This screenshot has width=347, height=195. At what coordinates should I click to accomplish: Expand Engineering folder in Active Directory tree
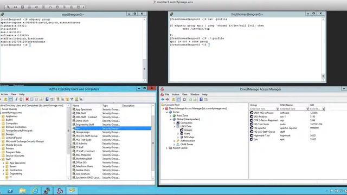pos(3,174)
